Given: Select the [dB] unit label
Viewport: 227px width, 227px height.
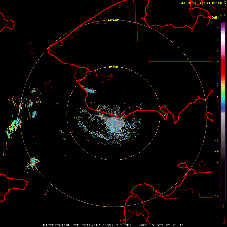Looking at the screenshot, I should (x=215, y=17).
